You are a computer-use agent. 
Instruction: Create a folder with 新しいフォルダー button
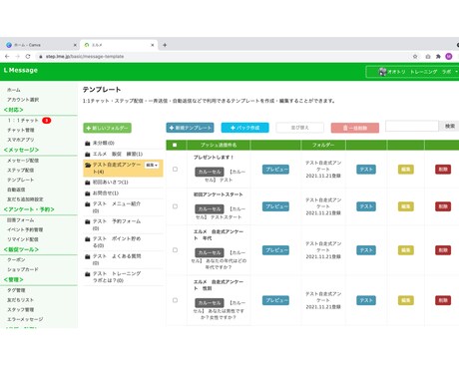click(x=107, y=128)
